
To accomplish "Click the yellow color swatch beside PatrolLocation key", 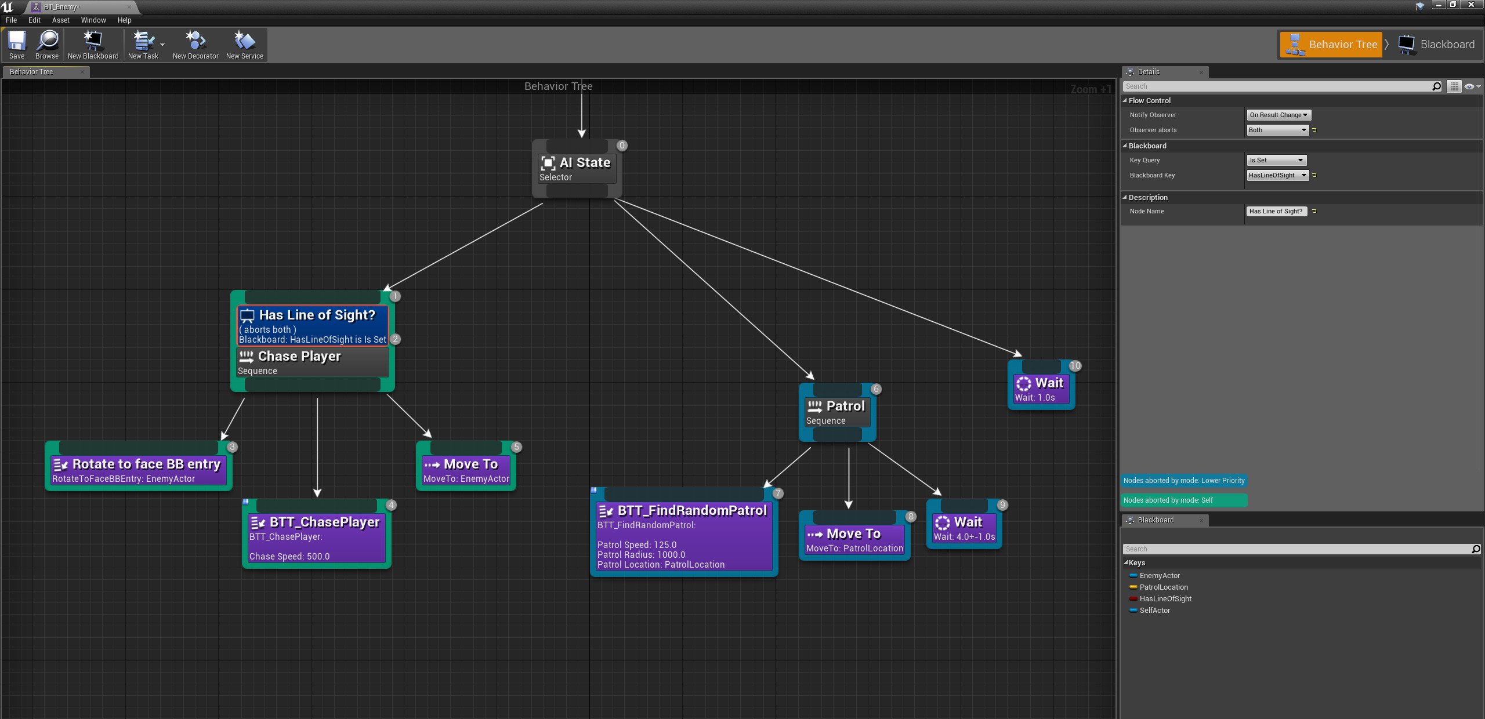I will click(x=1134, y=587).
